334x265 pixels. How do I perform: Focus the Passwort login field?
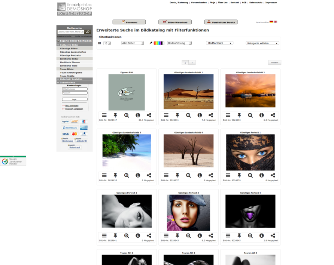75,93
